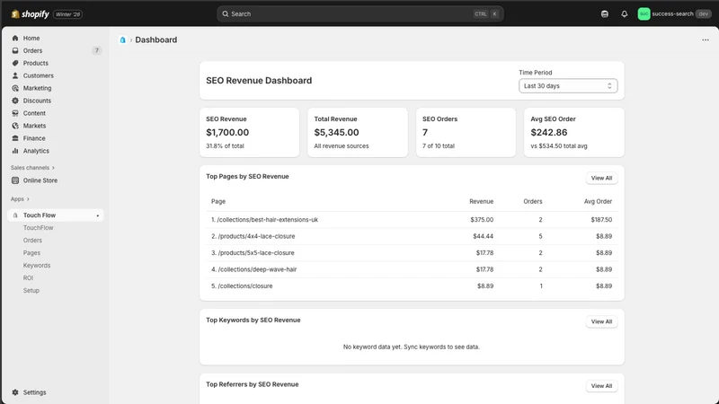Screen dimensions: 719x404
Task: Open the Keywords page under Touch Flow
Action: point(37,265)
